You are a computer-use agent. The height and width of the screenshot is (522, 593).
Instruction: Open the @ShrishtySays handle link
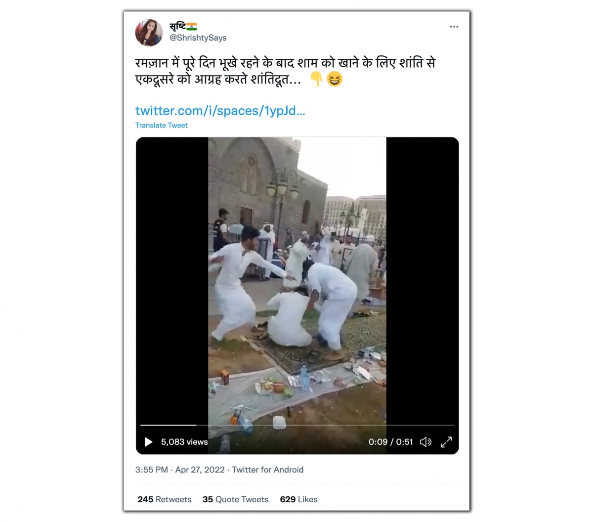click(198, 38)
